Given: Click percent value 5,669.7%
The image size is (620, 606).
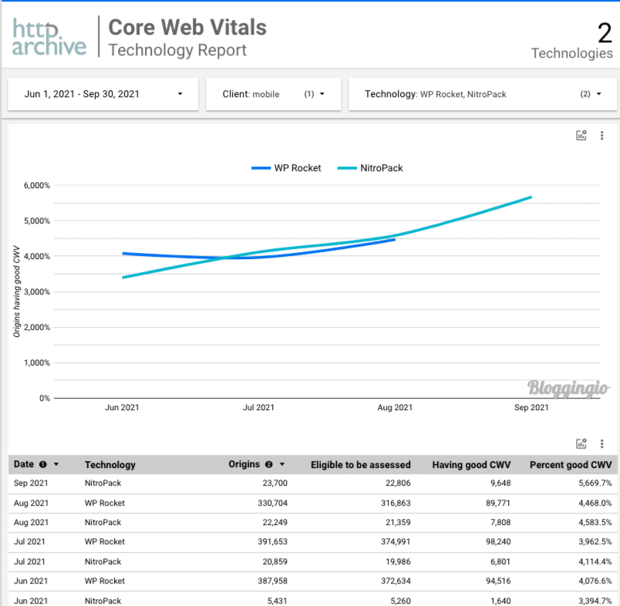Looking at the screenshot, I should coord(595,483).
